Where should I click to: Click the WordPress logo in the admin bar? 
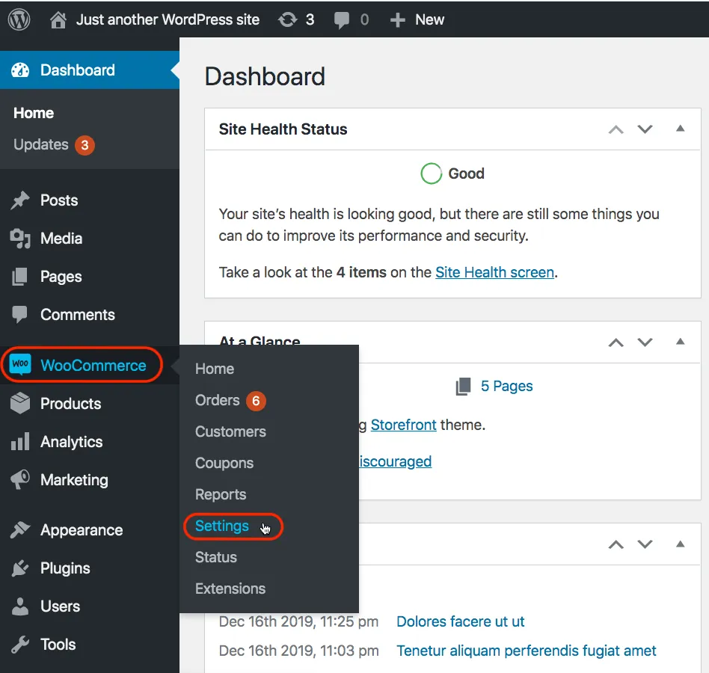(x=19, y=19)
